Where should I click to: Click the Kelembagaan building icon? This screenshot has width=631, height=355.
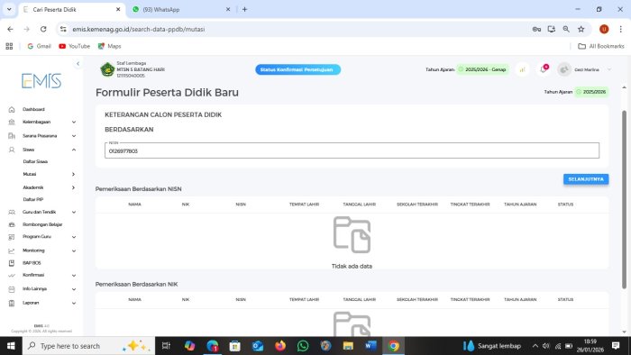click(12, 122)
